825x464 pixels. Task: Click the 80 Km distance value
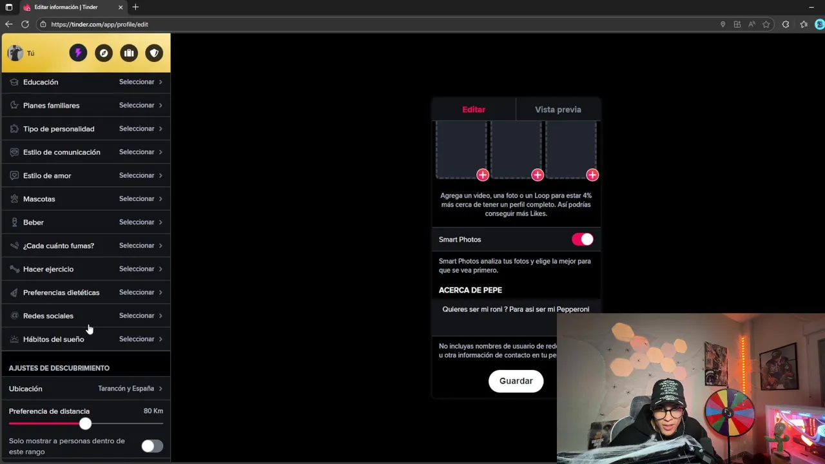pyautogui.click(x=153, y=411)
